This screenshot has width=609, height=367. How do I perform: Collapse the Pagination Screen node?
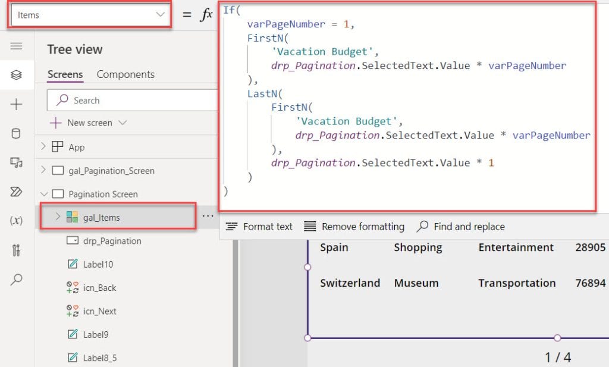point(44,194)
